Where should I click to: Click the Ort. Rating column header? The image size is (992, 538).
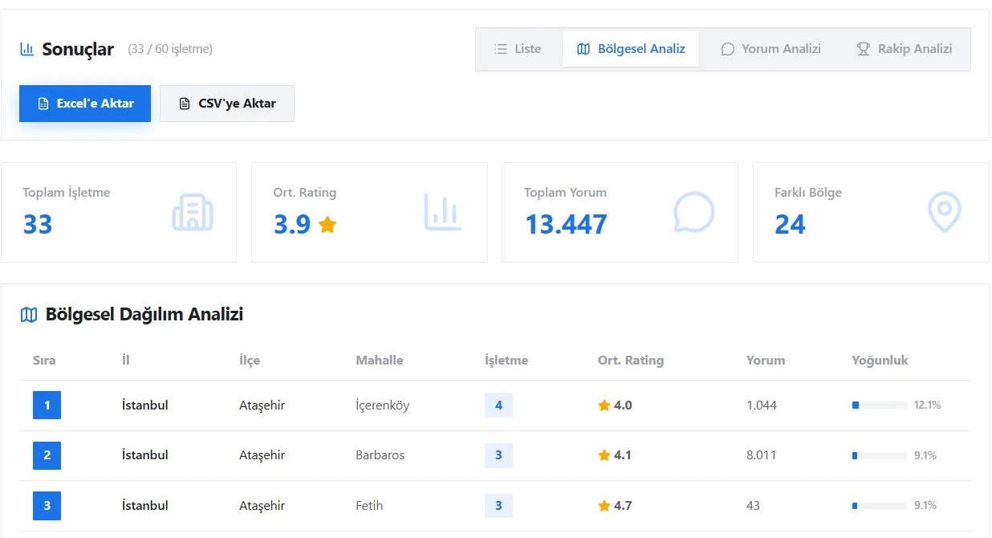[631, 361]
